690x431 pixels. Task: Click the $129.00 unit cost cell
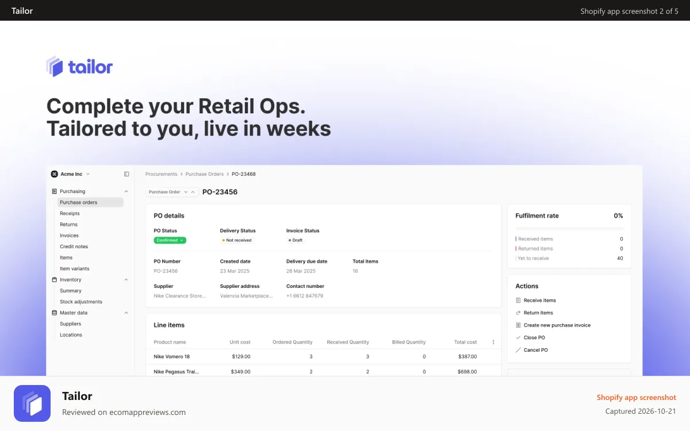[241, 356]
